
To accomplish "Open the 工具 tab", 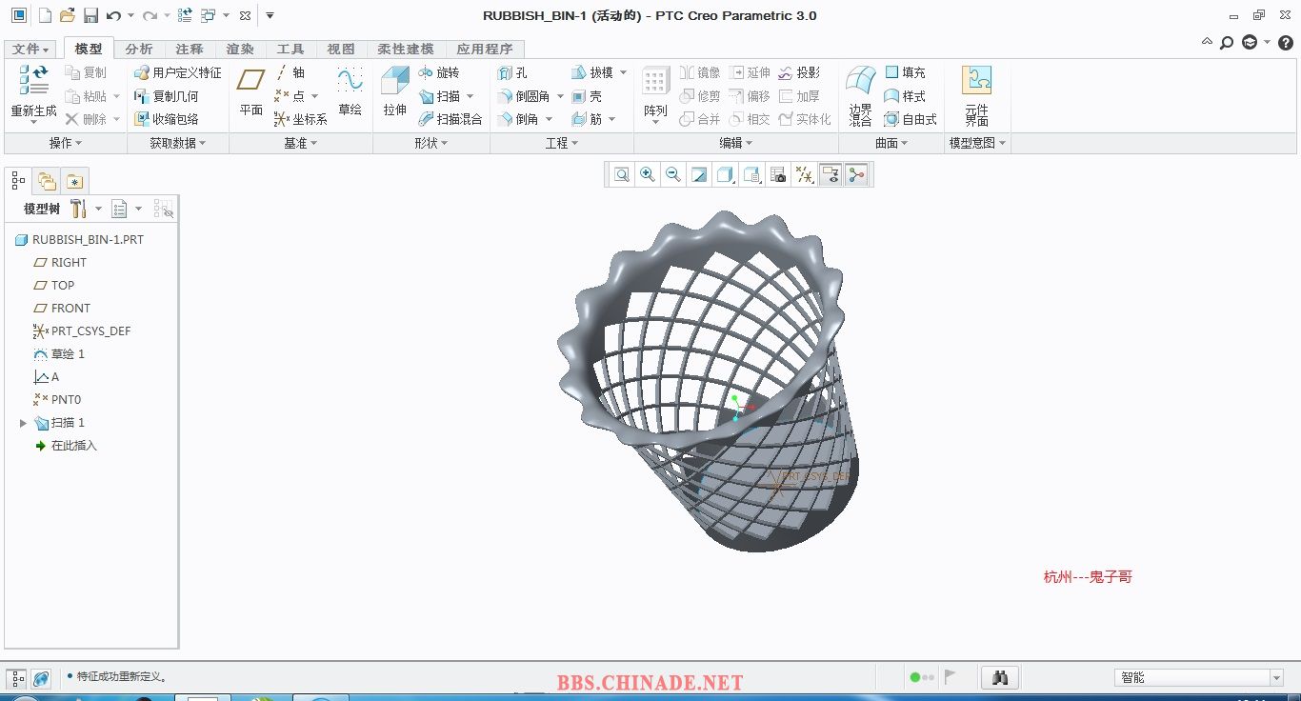I will pyautogui.click(x=290, y=49).
